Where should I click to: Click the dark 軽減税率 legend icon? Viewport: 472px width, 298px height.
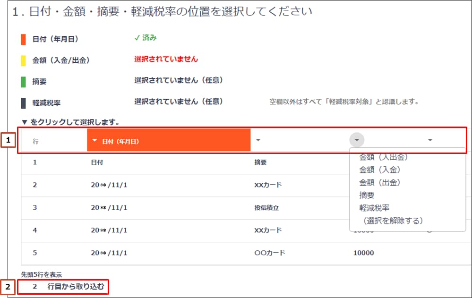(x=23, y=100)
